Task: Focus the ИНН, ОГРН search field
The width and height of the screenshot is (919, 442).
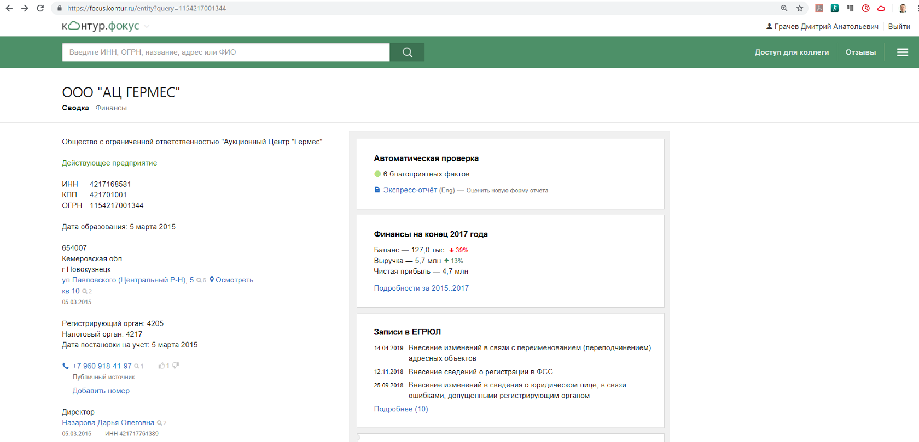Action: pyautogui.click(x=226, y=52)
